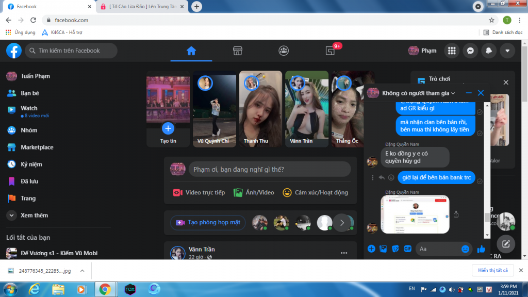Open the Messenger icon in the header
The width and height of the screenshot is (528, 297).
pyautogui.click(x=470, y=51)
